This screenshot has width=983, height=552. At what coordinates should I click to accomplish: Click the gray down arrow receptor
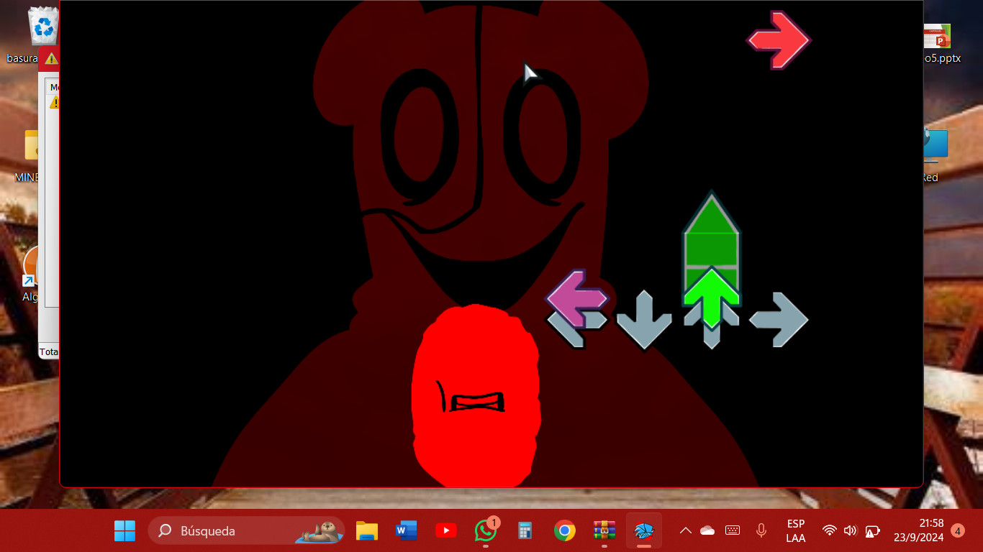coord(644,320)
